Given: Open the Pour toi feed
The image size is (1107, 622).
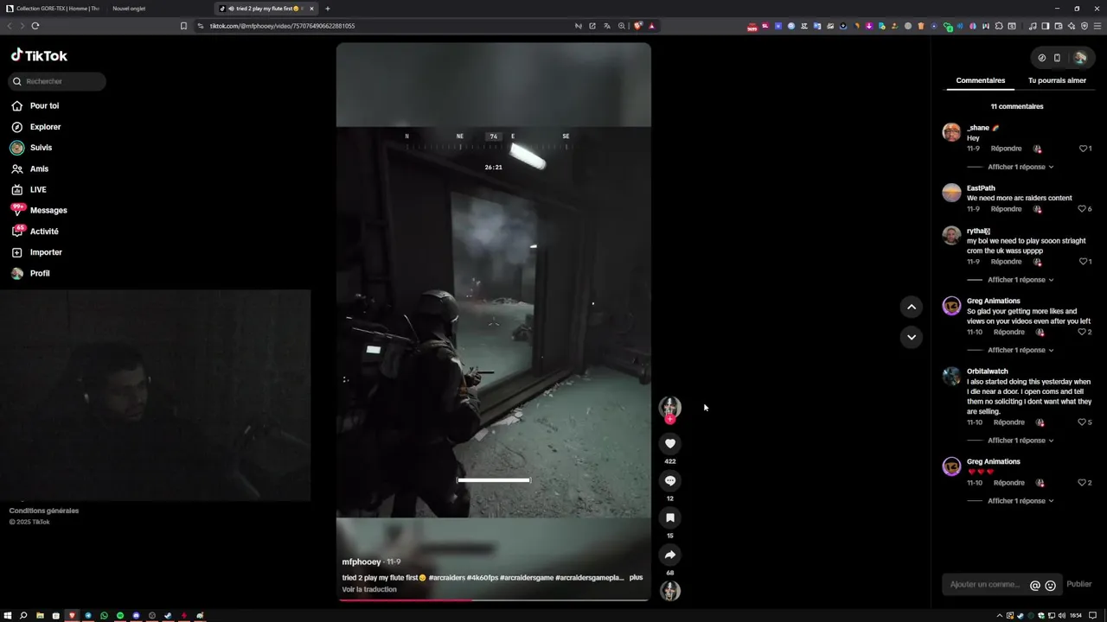Looking at the screenshot, I should click(35, 106).
